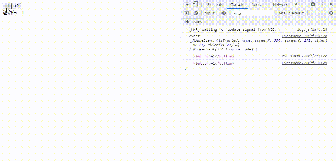The width and height of the screenshot is (336, 161).
Task: Close the DevTools panel
Action: pos(331,4)
